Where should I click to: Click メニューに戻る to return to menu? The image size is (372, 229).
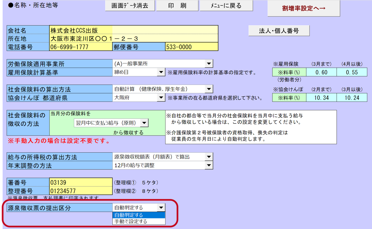(x=226, y=6)
